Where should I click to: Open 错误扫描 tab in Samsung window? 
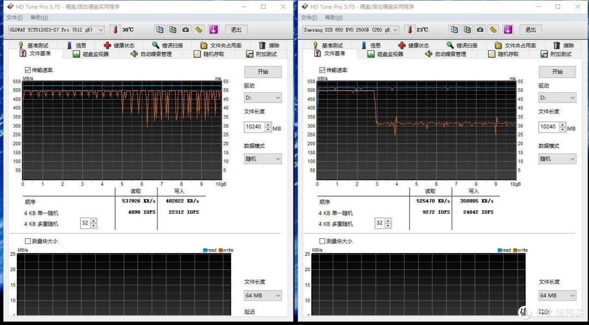pyautogui.click(x=462, y=45)
